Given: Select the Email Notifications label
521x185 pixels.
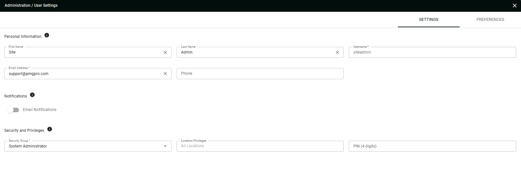Looking at the screenshot, I should [x=40, y=110].
